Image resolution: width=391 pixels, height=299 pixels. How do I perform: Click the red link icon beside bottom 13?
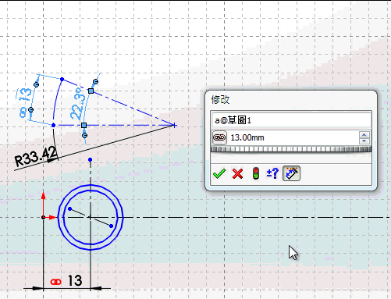pyautogui.click(x=55, y=282)
